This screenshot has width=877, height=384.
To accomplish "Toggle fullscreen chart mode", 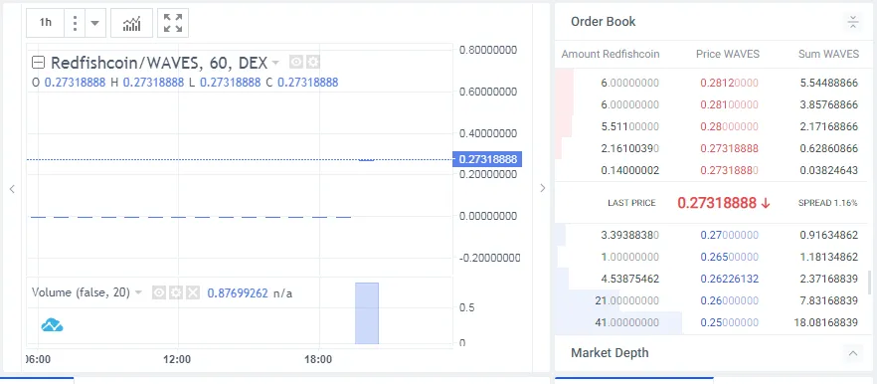I will point(173,23).
